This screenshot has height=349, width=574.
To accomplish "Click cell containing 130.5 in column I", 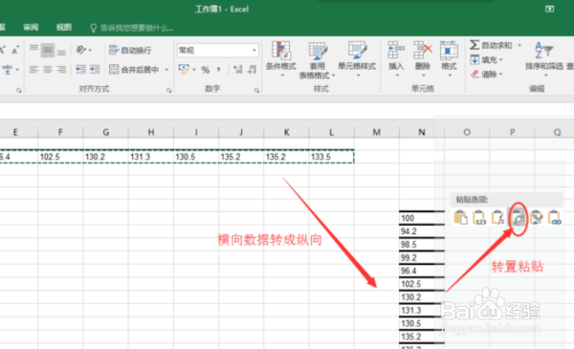I will coord(196,157).
